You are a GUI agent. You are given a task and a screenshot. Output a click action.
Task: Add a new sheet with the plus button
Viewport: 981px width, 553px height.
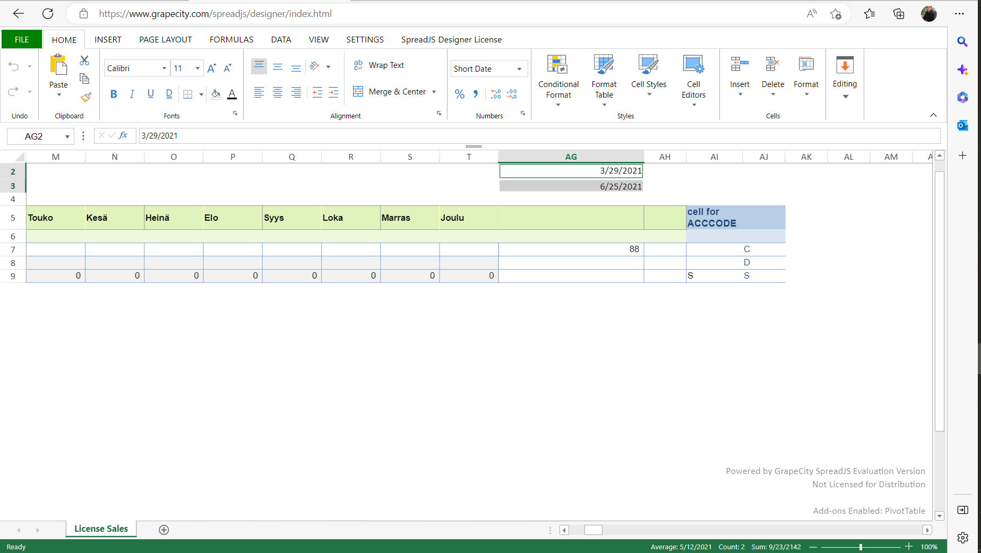[x=164, y=529]
